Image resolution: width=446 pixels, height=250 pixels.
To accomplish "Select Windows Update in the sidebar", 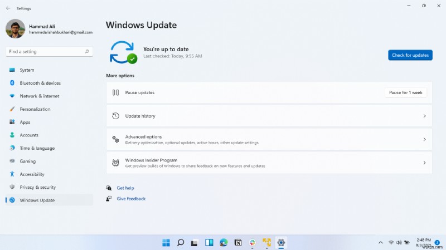I will pos(49,200).
